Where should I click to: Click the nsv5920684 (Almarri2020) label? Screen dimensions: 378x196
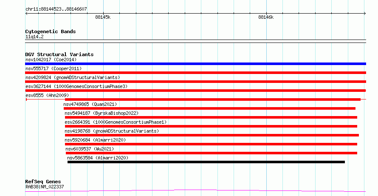95,140
